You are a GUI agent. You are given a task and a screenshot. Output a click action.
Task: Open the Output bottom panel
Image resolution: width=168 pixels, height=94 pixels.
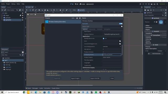click(28, 88)
